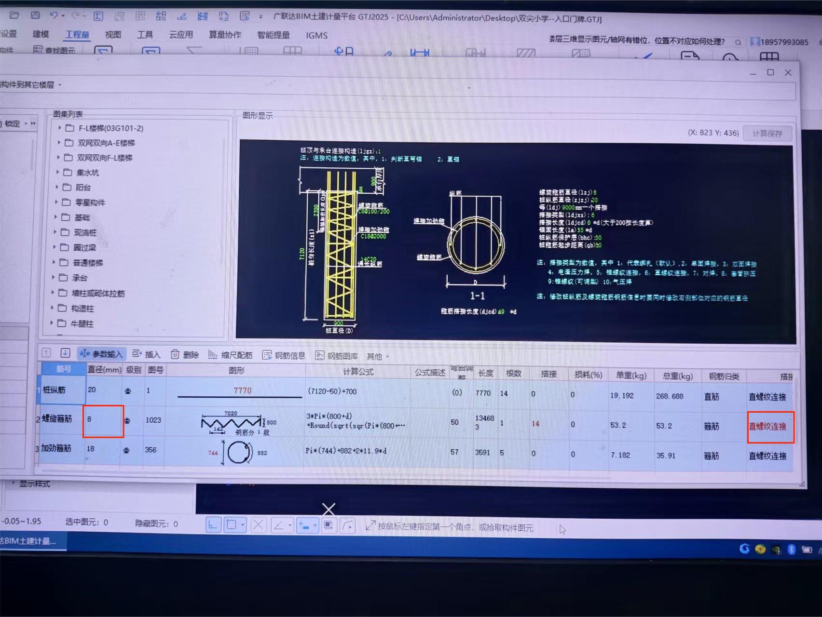
Task: Select the 普通楼梯 tree item
Action: pyautogui.click(x=88, y=263)
